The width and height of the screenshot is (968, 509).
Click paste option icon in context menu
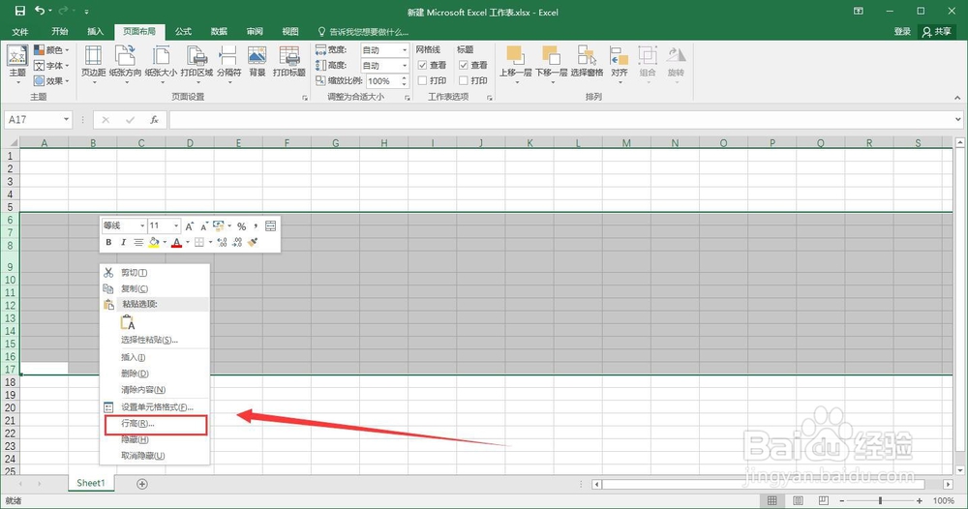point(128,322)
